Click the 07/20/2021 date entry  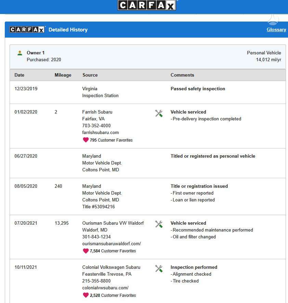26,223
